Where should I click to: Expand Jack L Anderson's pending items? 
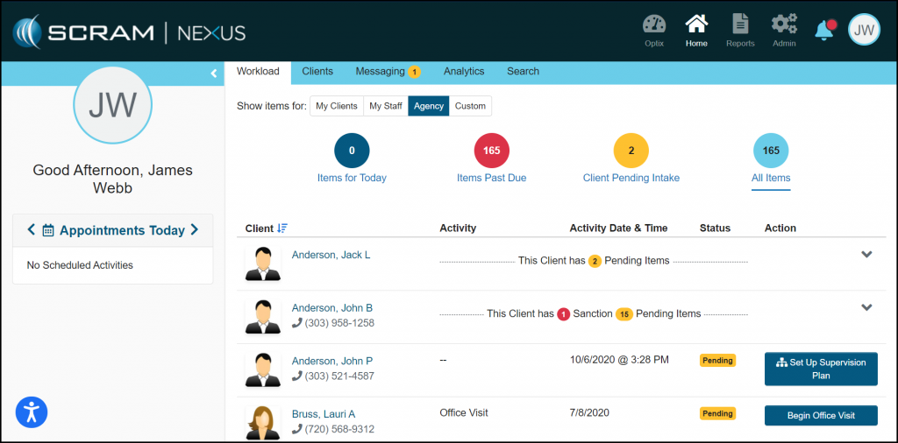(866, 255)
